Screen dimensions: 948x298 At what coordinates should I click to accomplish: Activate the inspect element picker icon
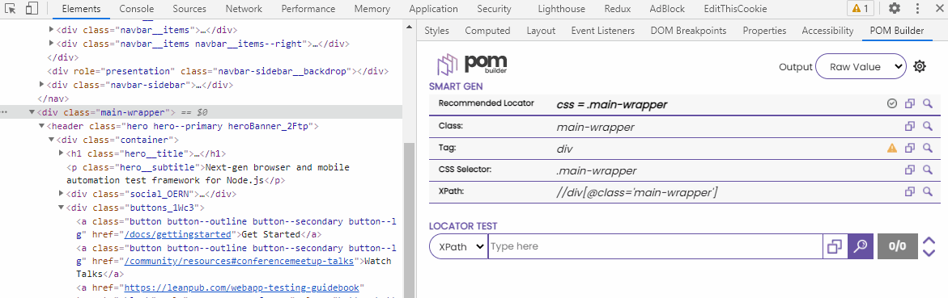pos(11,9)
